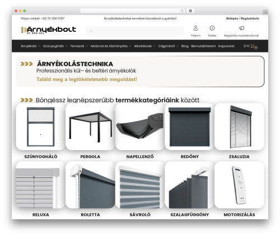Viewport: 280px width, 236px height.
Task: Expand the Árnyékoló menu
Action: (x=30, y=46)
